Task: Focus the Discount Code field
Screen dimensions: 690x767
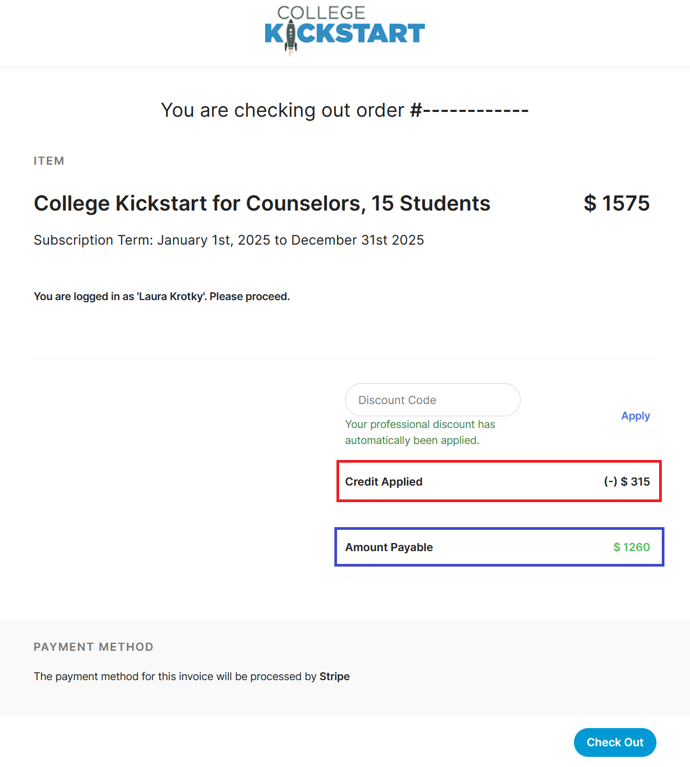Action: pos(432,400)
